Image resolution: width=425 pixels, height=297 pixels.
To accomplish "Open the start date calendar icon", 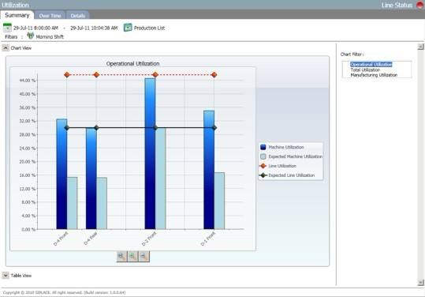I will coord(7,28).
